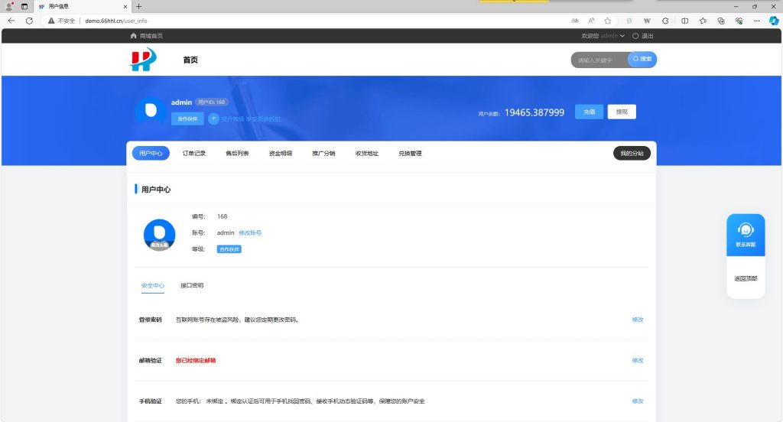Click 修改 in the 邮箱验证 row
This screenshot has height=422, width=783.
coord(638,361)
